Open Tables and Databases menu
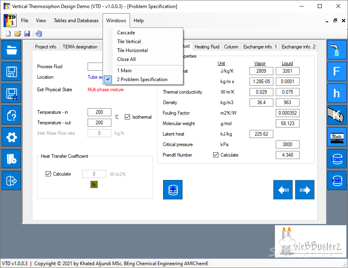The image size is (348, 268). click(x=76, y=21)
